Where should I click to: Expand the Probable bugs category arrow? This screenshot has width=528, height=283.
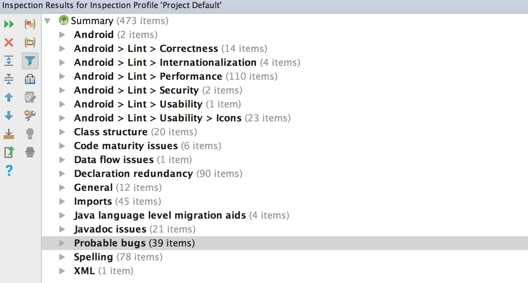(62, 243)
